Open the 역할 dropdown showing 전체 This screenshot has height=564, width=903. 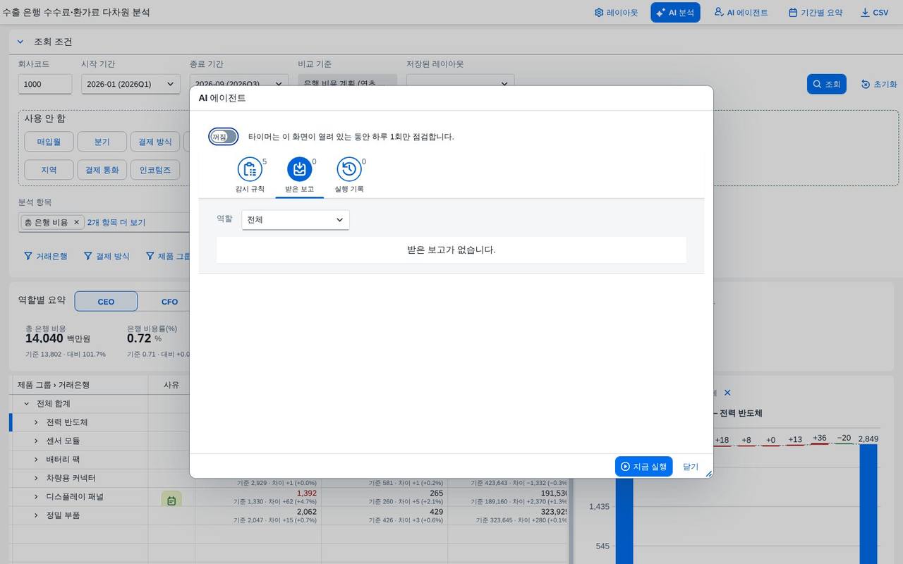[x=295, y=220]
